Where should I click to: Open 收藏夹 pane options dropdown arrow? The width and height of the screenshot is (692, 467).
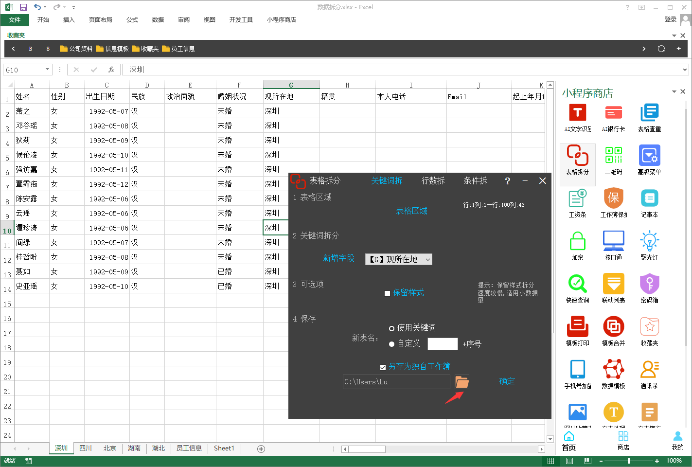(674, 36)
